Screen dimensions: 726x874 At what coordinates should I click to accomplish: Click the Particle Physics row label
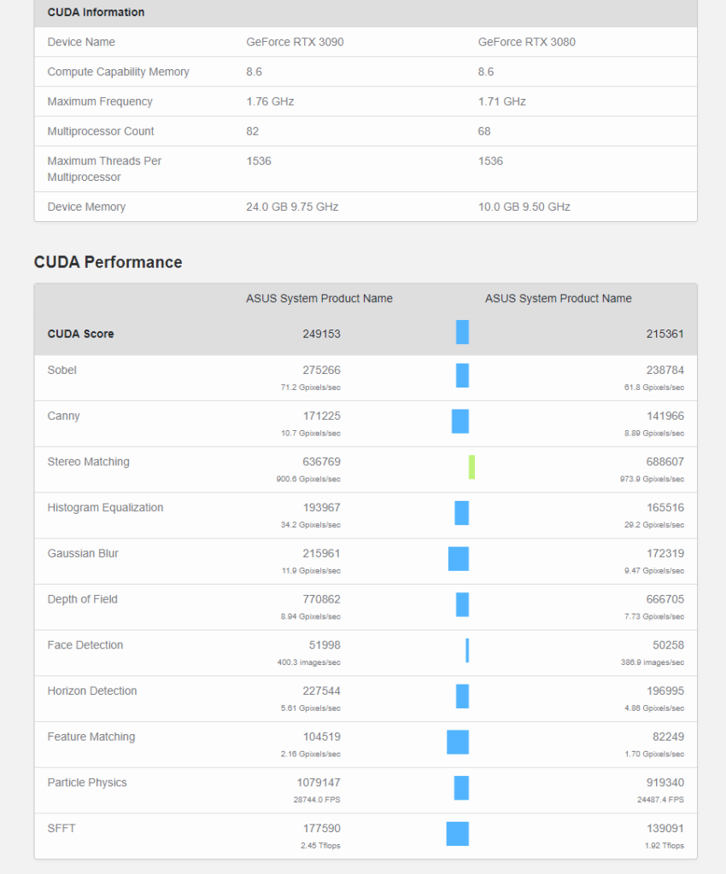point(87,783)
